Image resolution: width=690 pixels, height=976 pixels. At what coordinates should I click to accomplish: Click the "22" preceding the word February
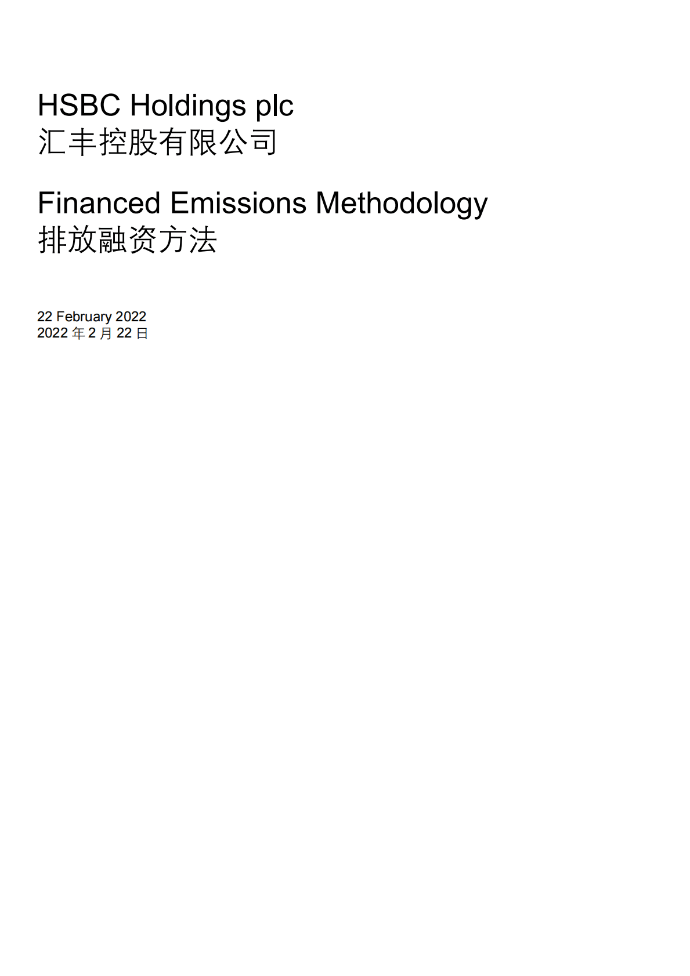(45, 317)
